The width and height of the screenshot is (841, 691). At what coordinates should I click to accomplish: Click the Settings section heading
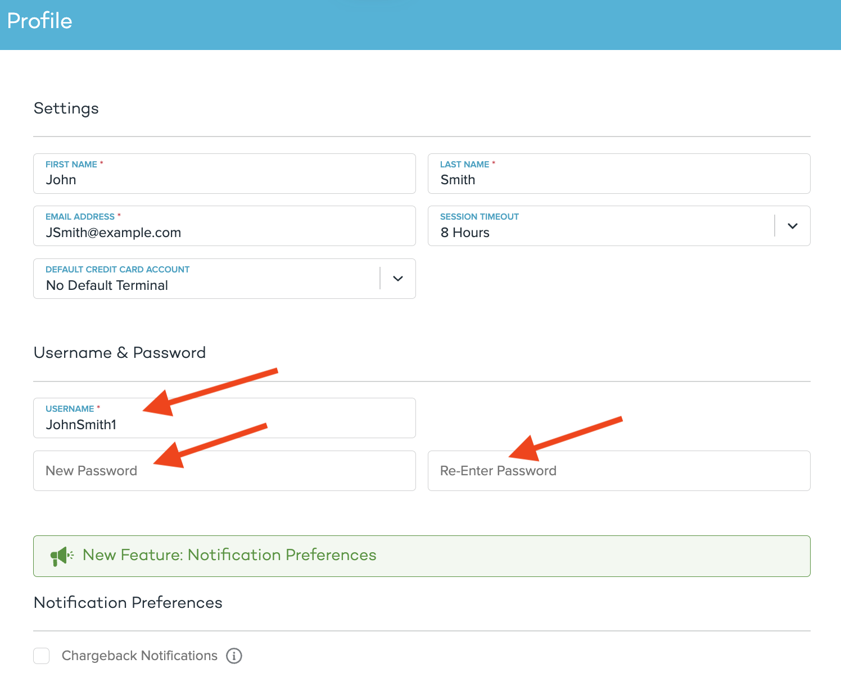(x=66, y=108)
